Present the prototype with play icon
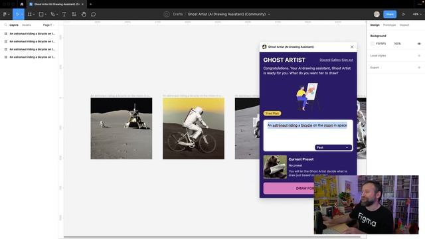This screenshot has height=239, width=425. (x=404, y=14)
